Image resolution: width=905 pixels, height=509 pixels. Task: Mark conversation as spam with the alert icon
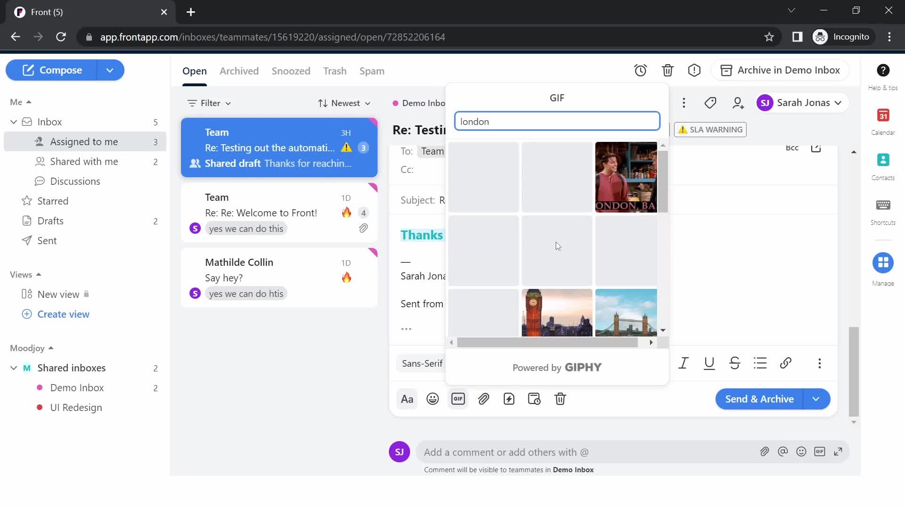coord(694,71)
